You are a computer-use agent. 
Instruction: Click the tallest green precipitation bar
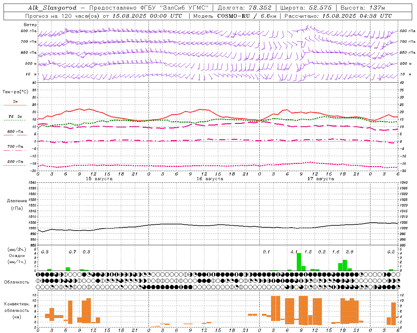(299, 262)
